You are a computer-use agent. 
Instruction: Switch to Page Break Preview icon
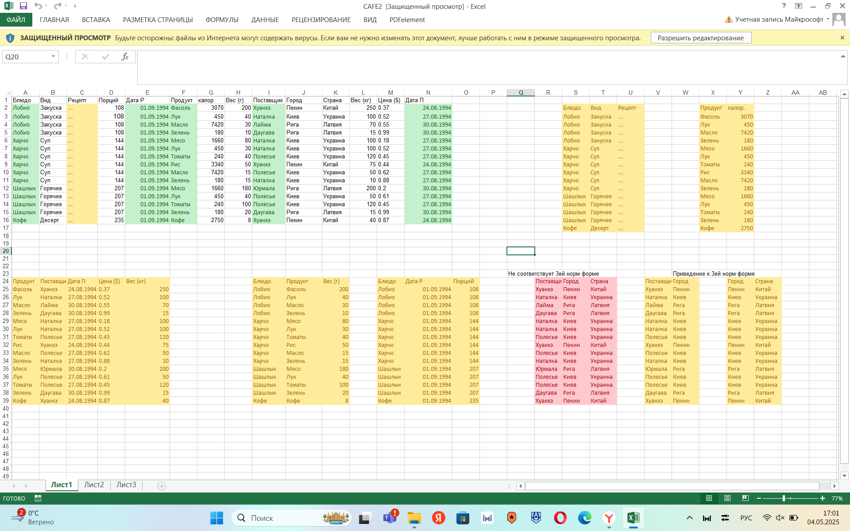746,498
